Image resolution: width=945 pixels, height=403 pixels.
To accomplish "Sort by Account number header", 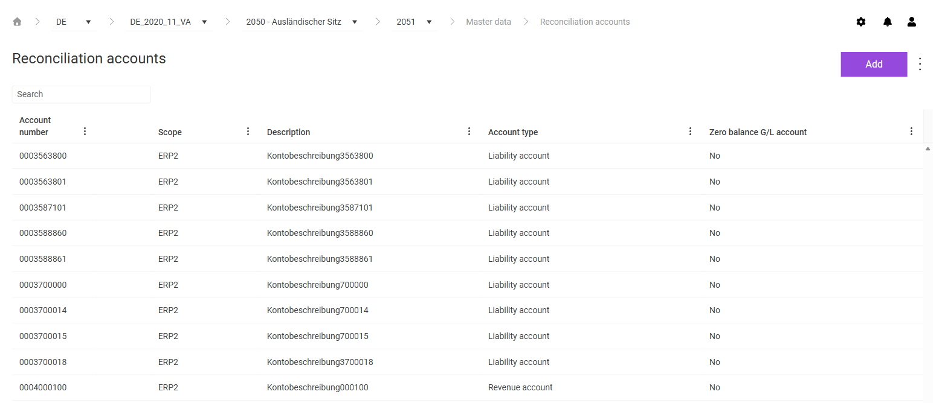I will [x=35, y=126].
